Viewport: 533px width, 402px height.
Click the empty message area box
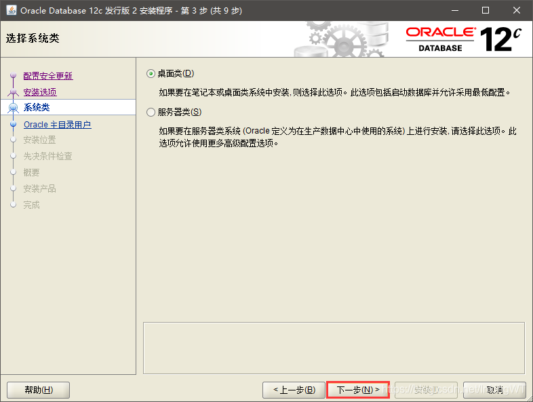tap(334, 348)
